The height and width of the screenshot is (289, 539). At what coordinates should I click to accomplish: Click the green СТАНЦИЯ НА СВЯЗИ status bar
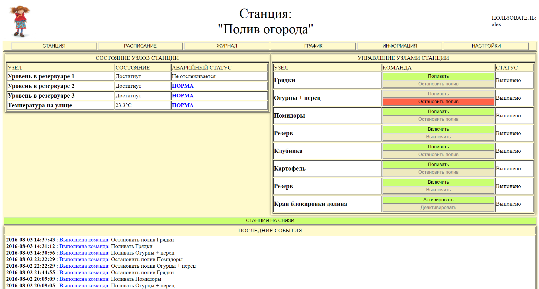point(270,221)
